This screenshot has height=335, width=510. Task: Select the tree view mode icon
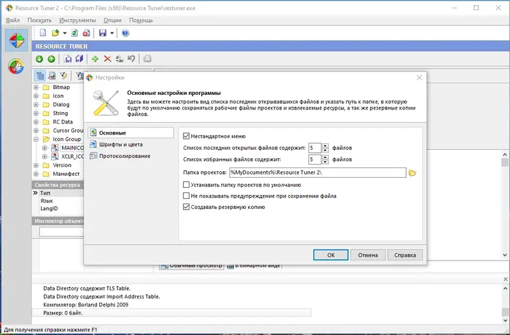(x=40, y=76)
